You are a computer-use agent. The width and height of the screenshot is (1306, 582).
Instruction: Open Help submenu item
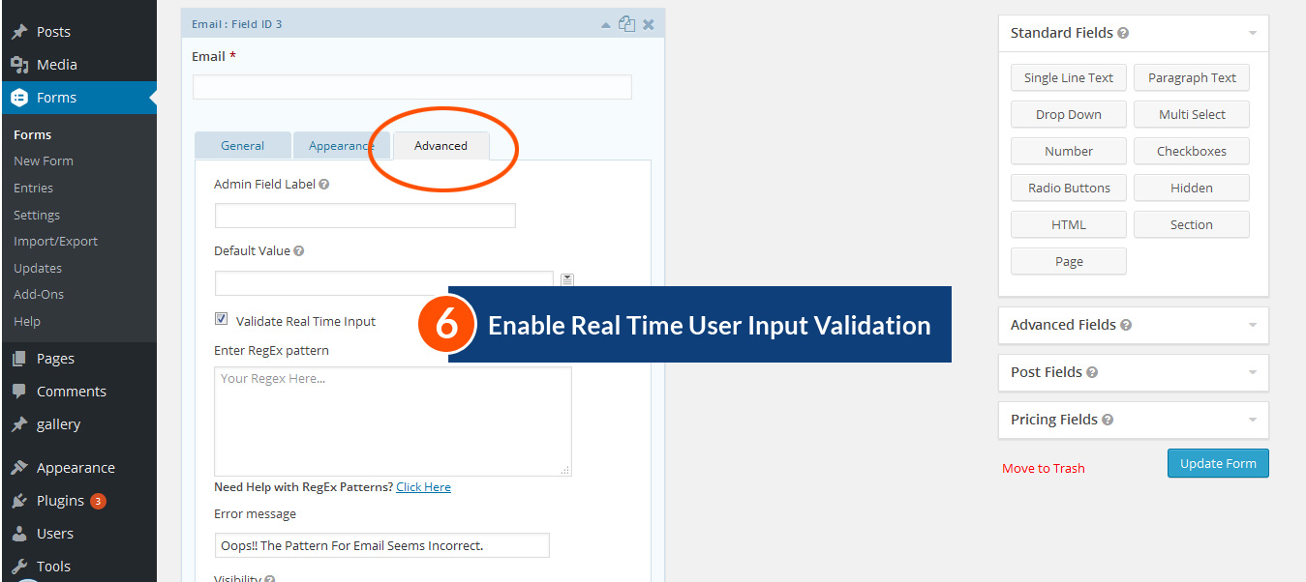(x=27, y=322)
